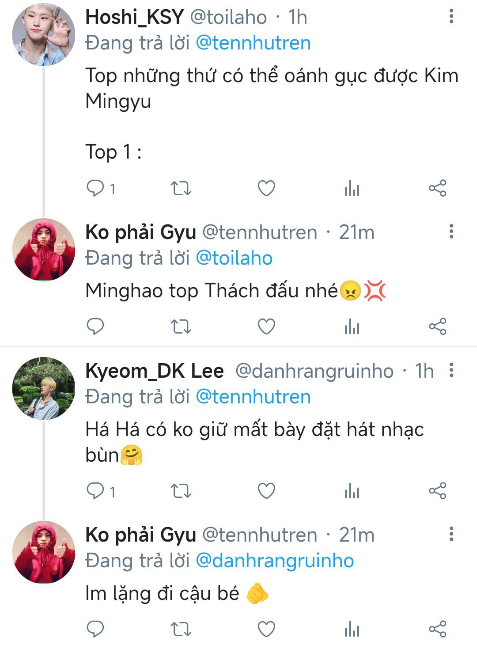Open @tennhutren mention in Hoshi_KSY's tweet
Image resolution: width=477 pixels, height=645 pixels.
(x=253, y=43)
